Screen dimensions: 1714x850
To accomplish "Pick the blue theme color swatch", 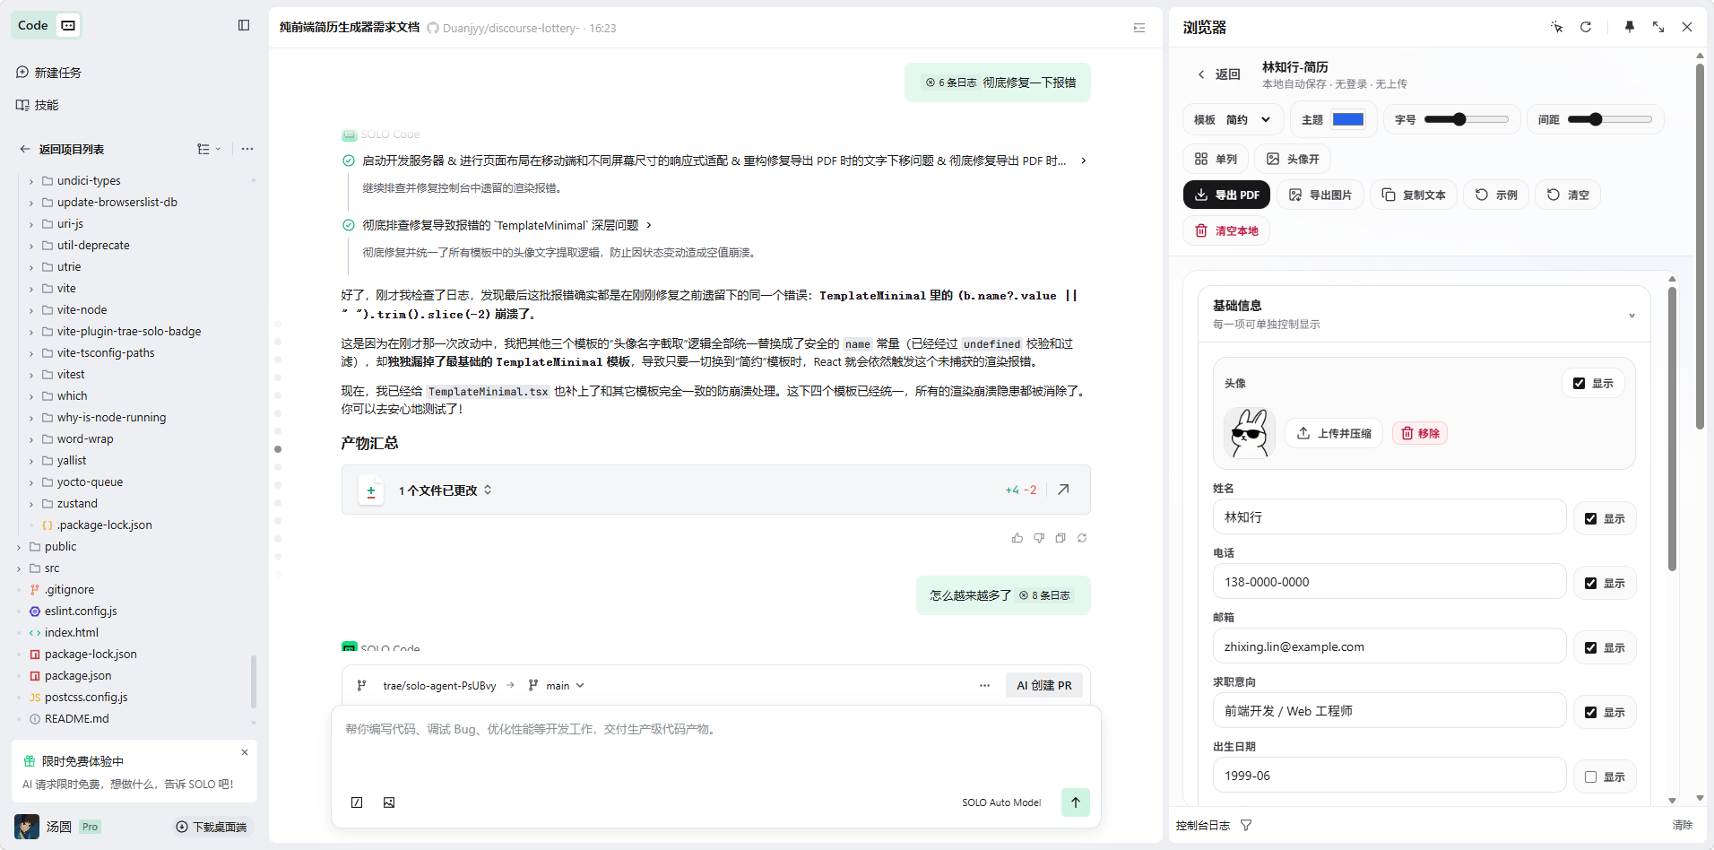I will (1347, 119).
